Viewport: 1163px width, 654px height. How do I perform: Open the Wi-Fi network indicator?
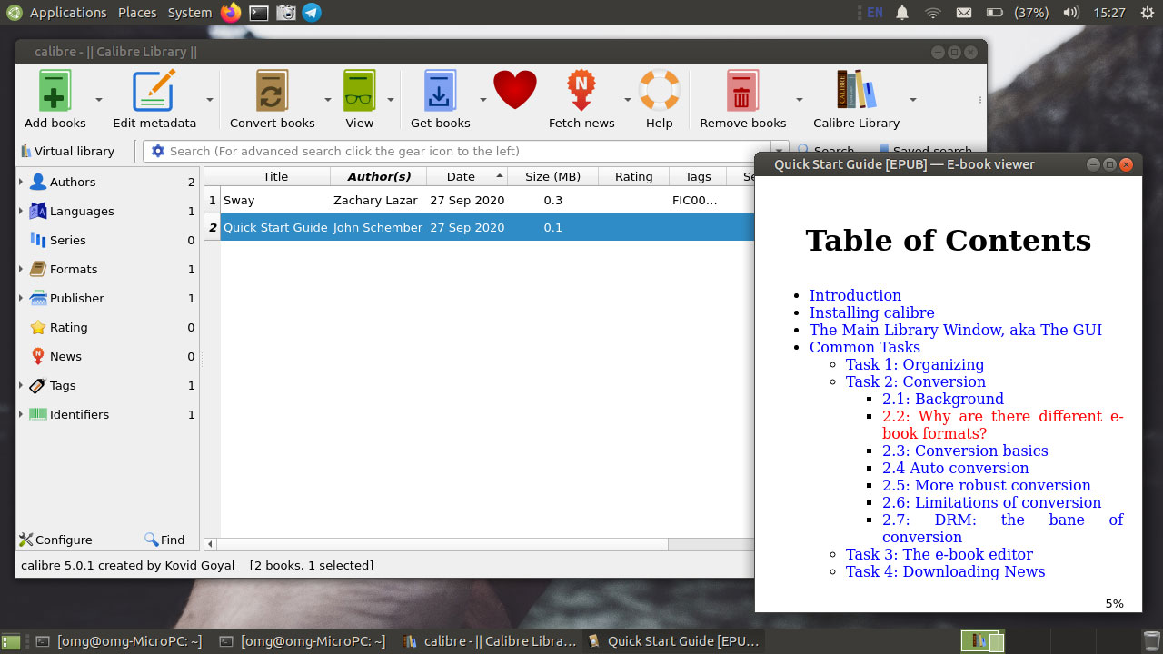coord(932,13)
